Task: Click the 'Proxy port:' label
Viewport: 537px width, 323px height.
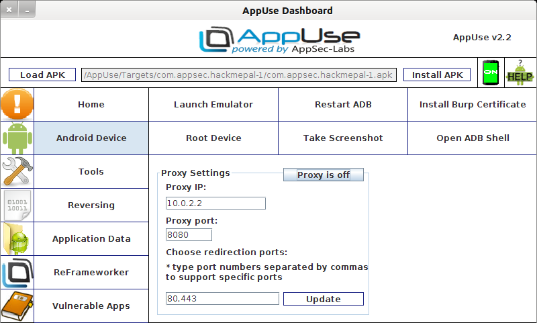Action: pos(191,220)
